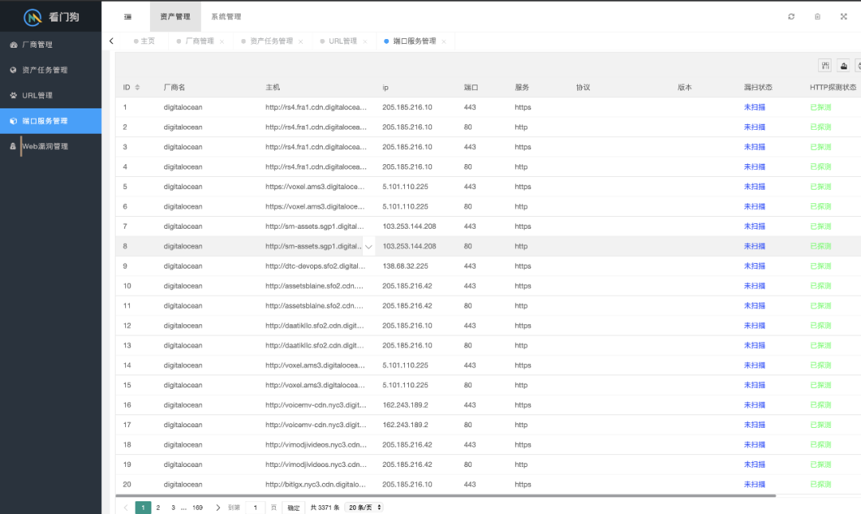Go to the next page arrow
Viewport: 861px width, 514px height.
[218, 508]
